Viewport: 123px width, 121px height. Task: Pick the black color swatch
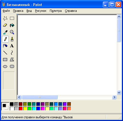click(x=12, y=104)
